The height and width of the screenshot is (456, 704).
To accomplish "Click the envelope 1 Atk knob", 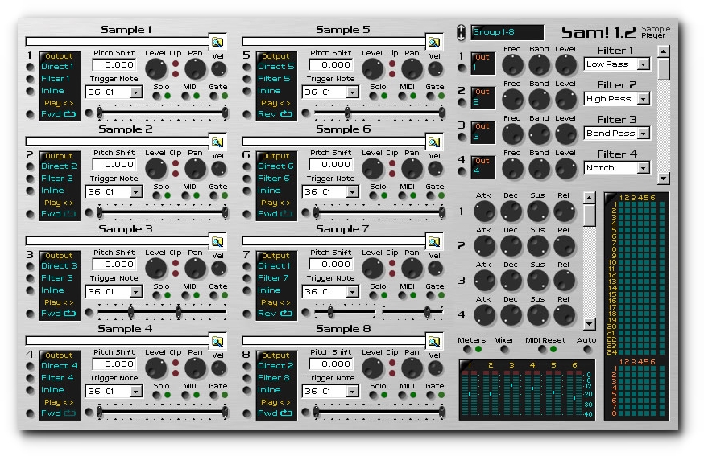I will click(x=484, y=212).
